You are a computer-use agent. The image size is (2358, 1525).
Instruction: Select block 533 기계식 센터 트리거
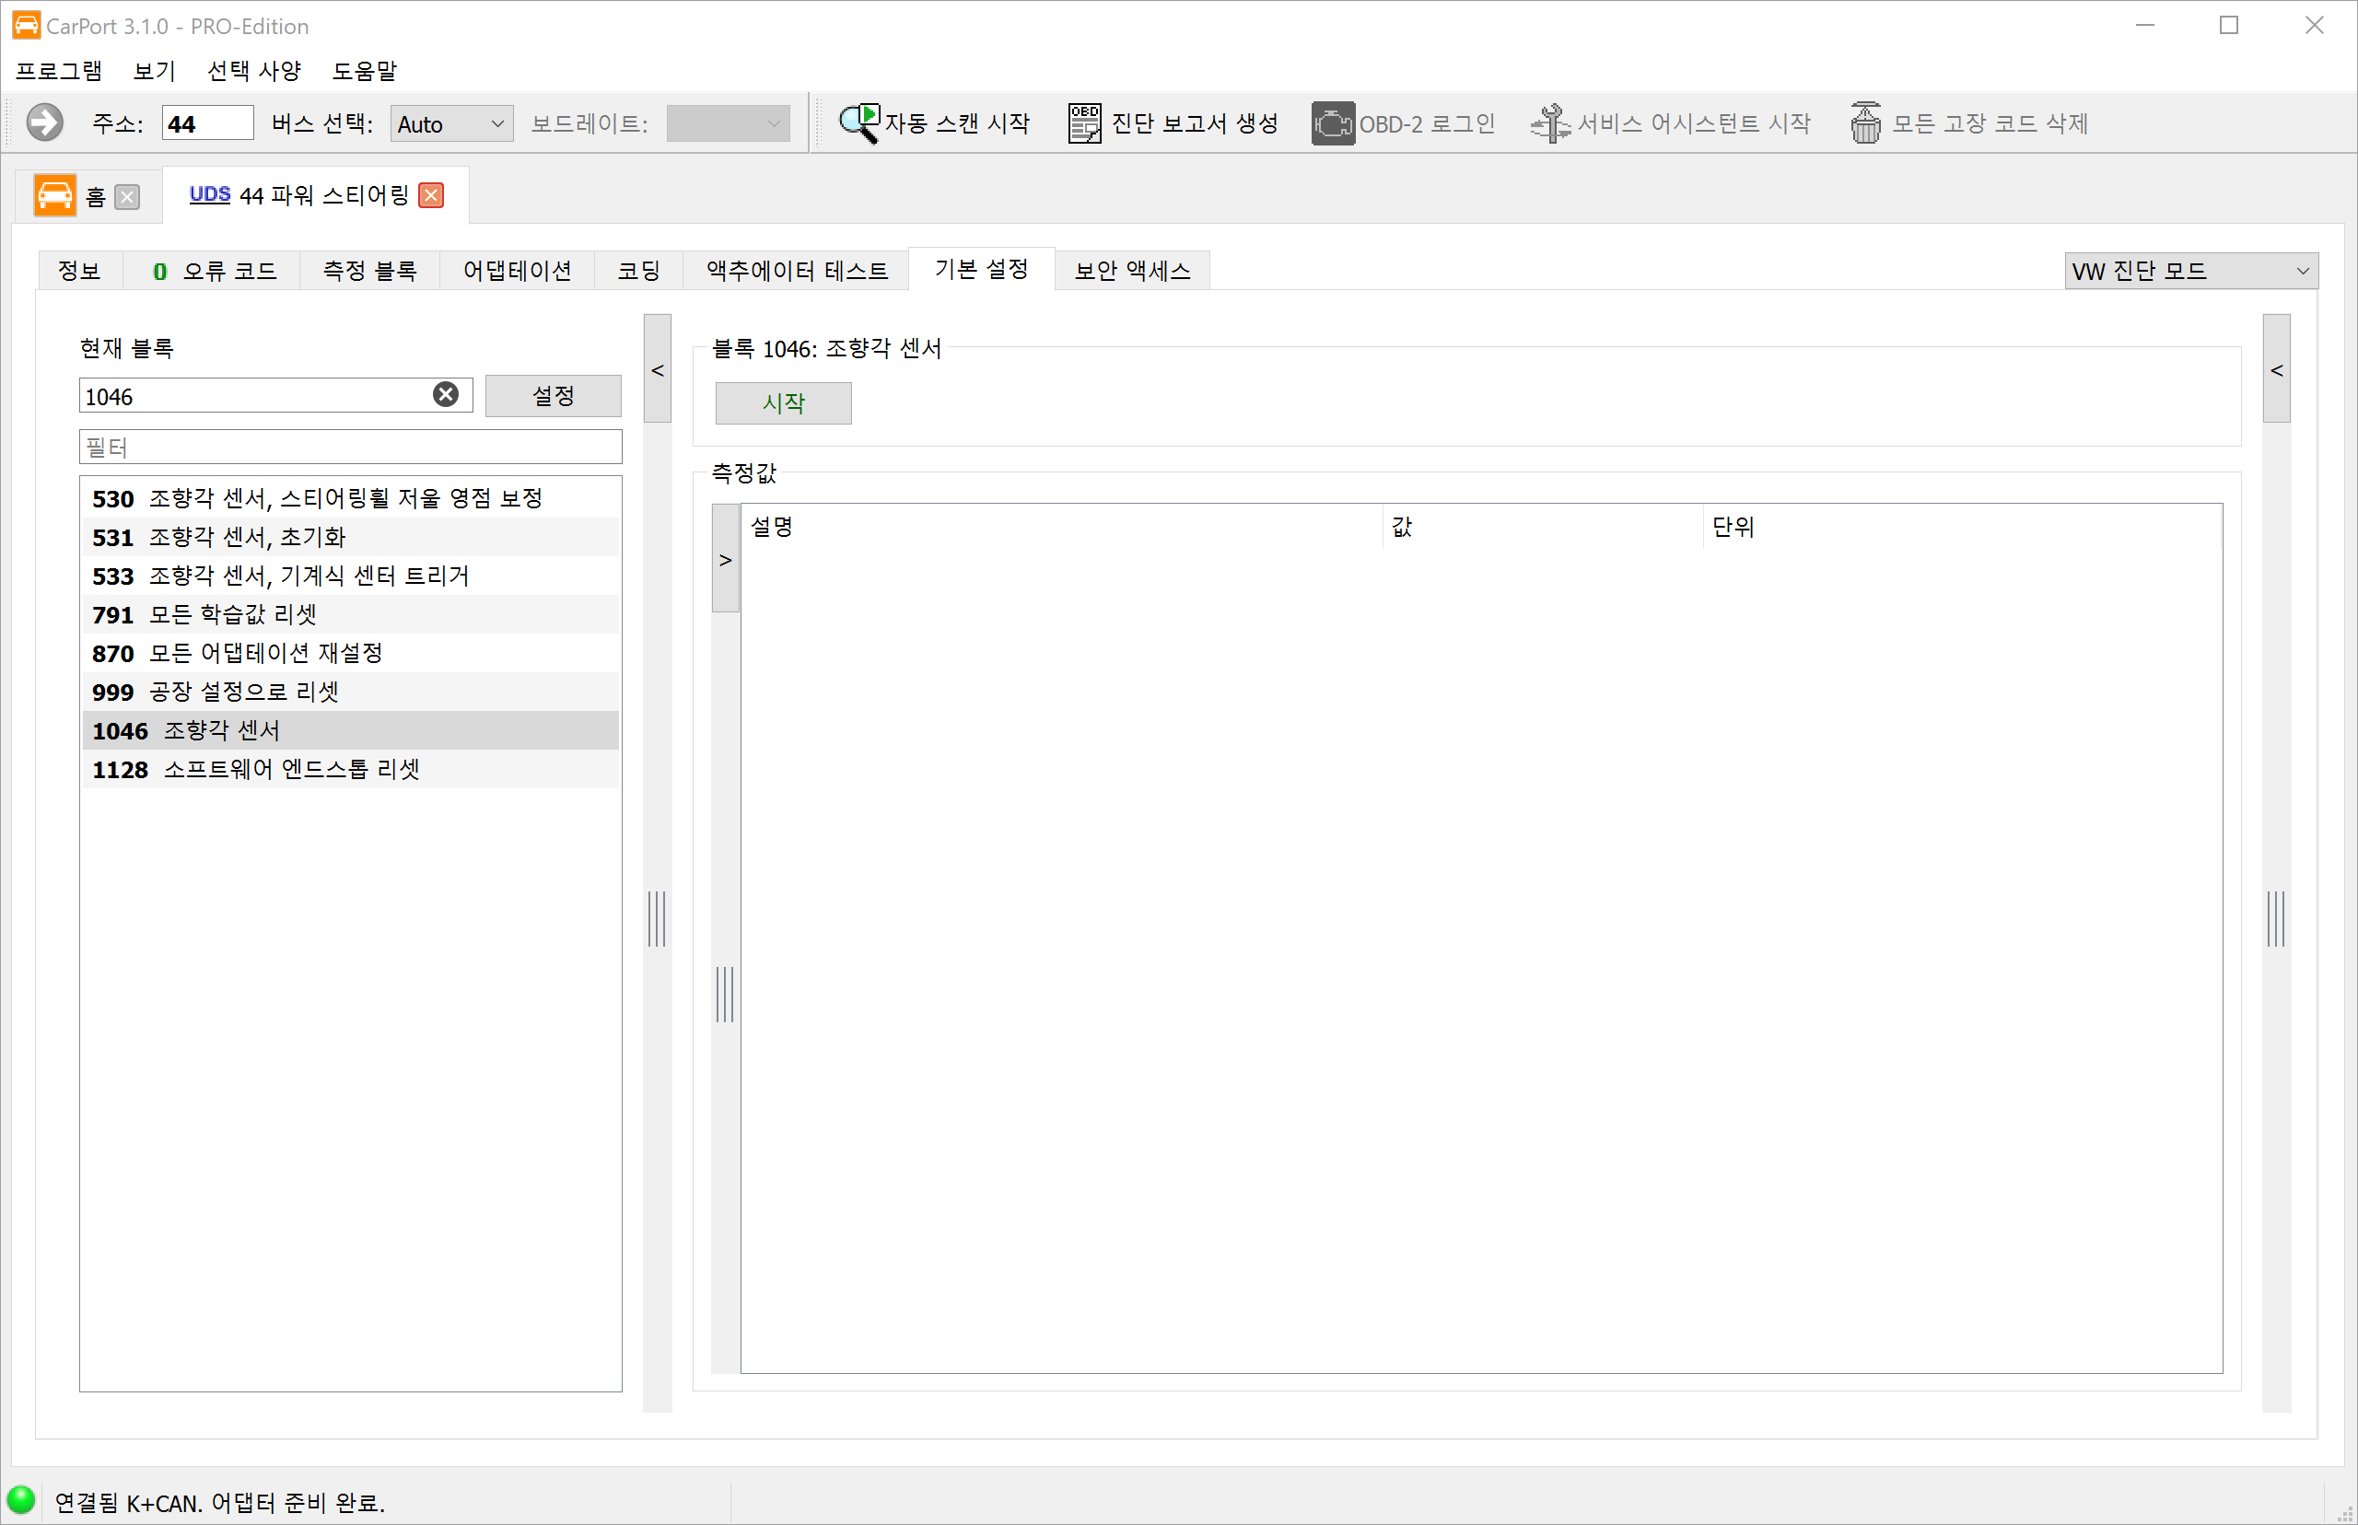(x=351, y=576)
